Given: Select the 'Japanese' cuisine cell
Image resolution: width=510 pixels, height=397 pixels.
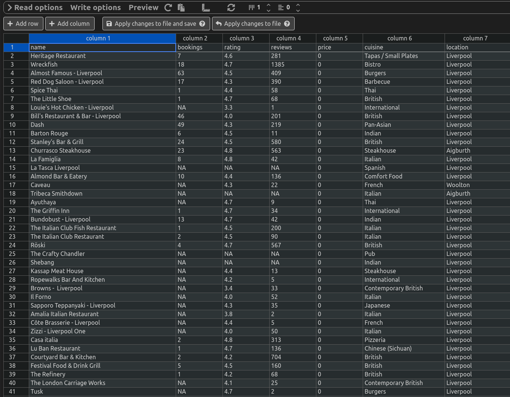Looking at the screenshot, I should [x=404, y=305].
